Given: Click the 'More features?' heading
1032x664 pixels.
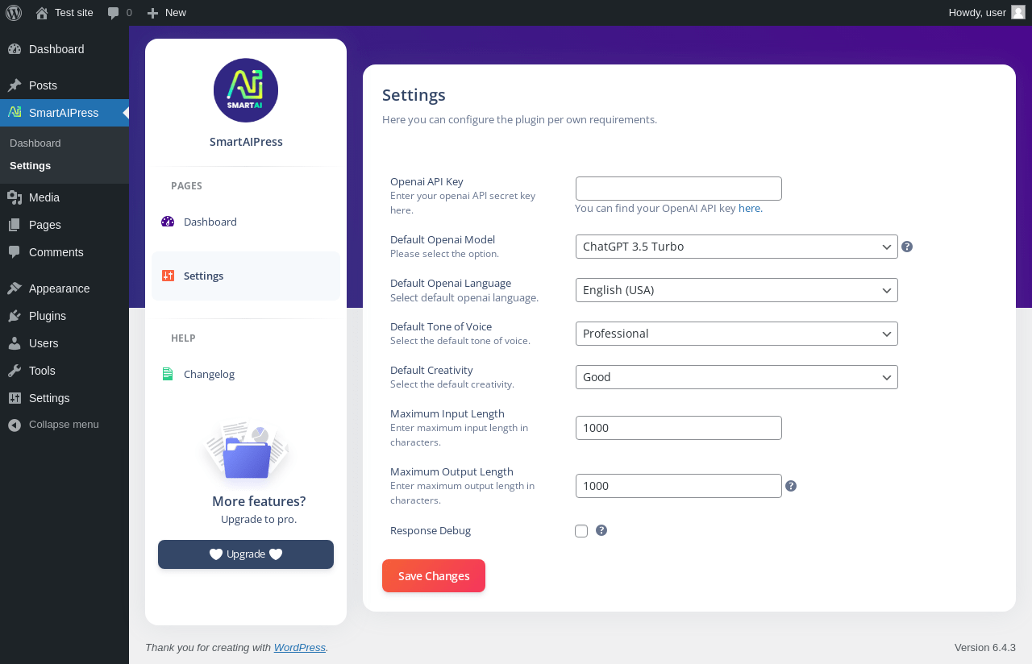Looking at the screenshot, I should coord(259,501).
